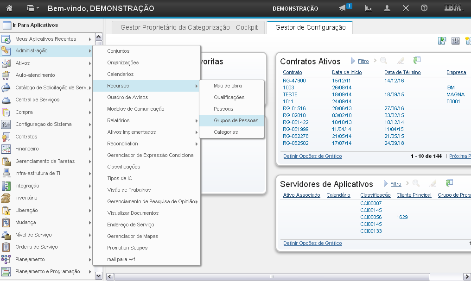Open the reports chart icon

click(x=369, y=8)
